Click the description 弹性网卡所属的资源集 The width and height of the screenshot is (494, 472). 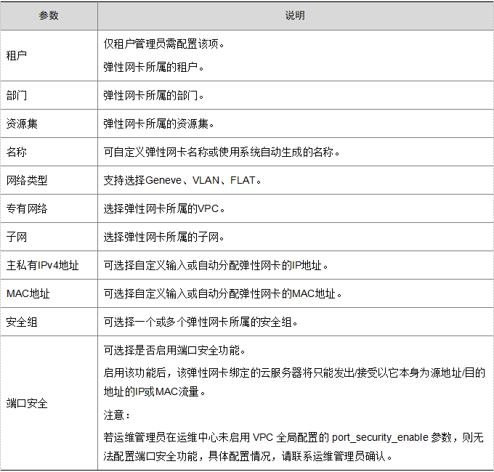pos(159,123)
